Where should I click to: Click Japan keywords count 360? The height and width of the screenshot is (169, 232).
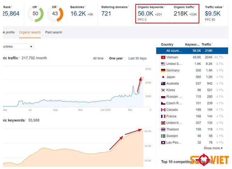click(198, 77)
